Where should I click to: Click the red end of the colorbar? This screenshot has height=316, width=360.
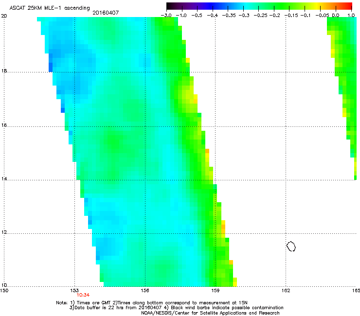pos(349,6)
